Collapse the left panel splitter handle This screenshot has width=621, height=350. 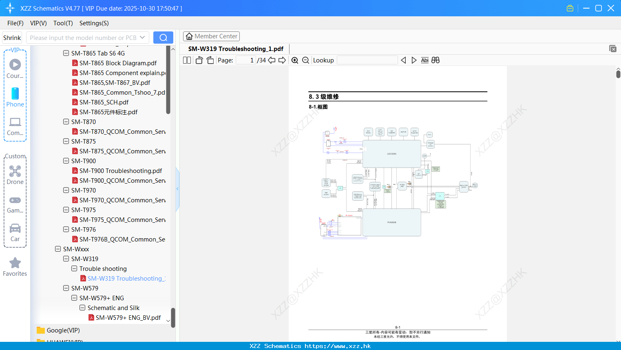click(177, 189)
